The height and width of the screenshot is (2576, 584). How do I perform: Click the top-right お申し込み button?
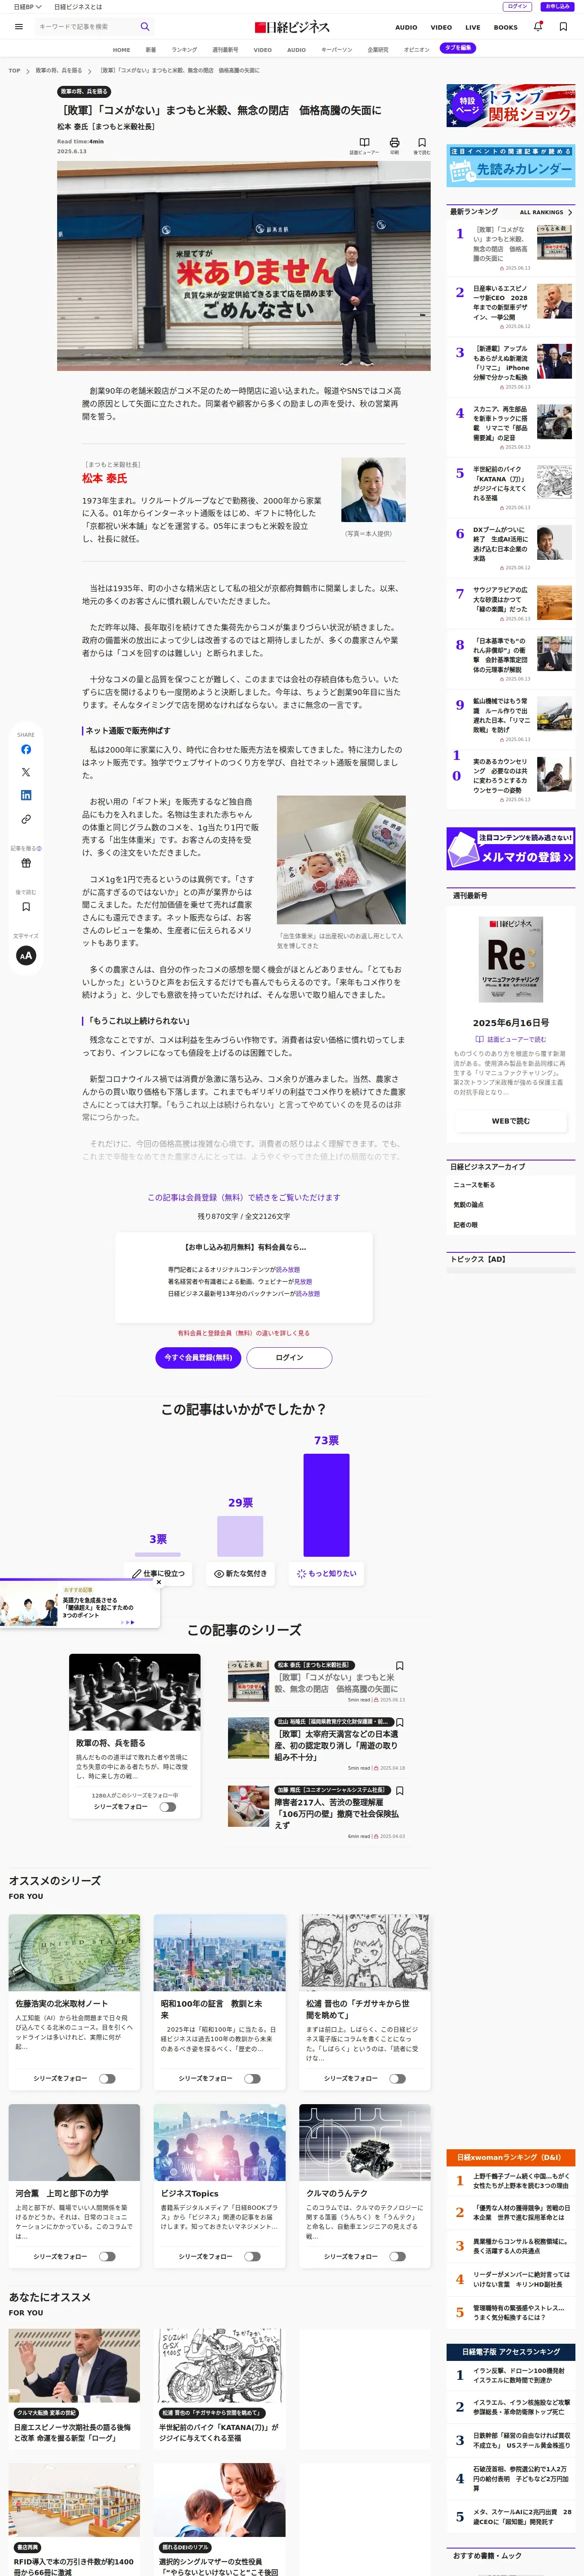[x=558, y=6]
